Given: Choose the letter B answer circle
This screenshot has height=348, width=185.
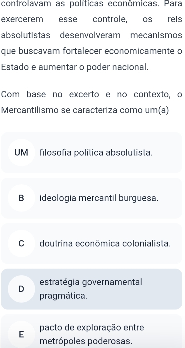Looking at the screenshot, I should [21, 198].
